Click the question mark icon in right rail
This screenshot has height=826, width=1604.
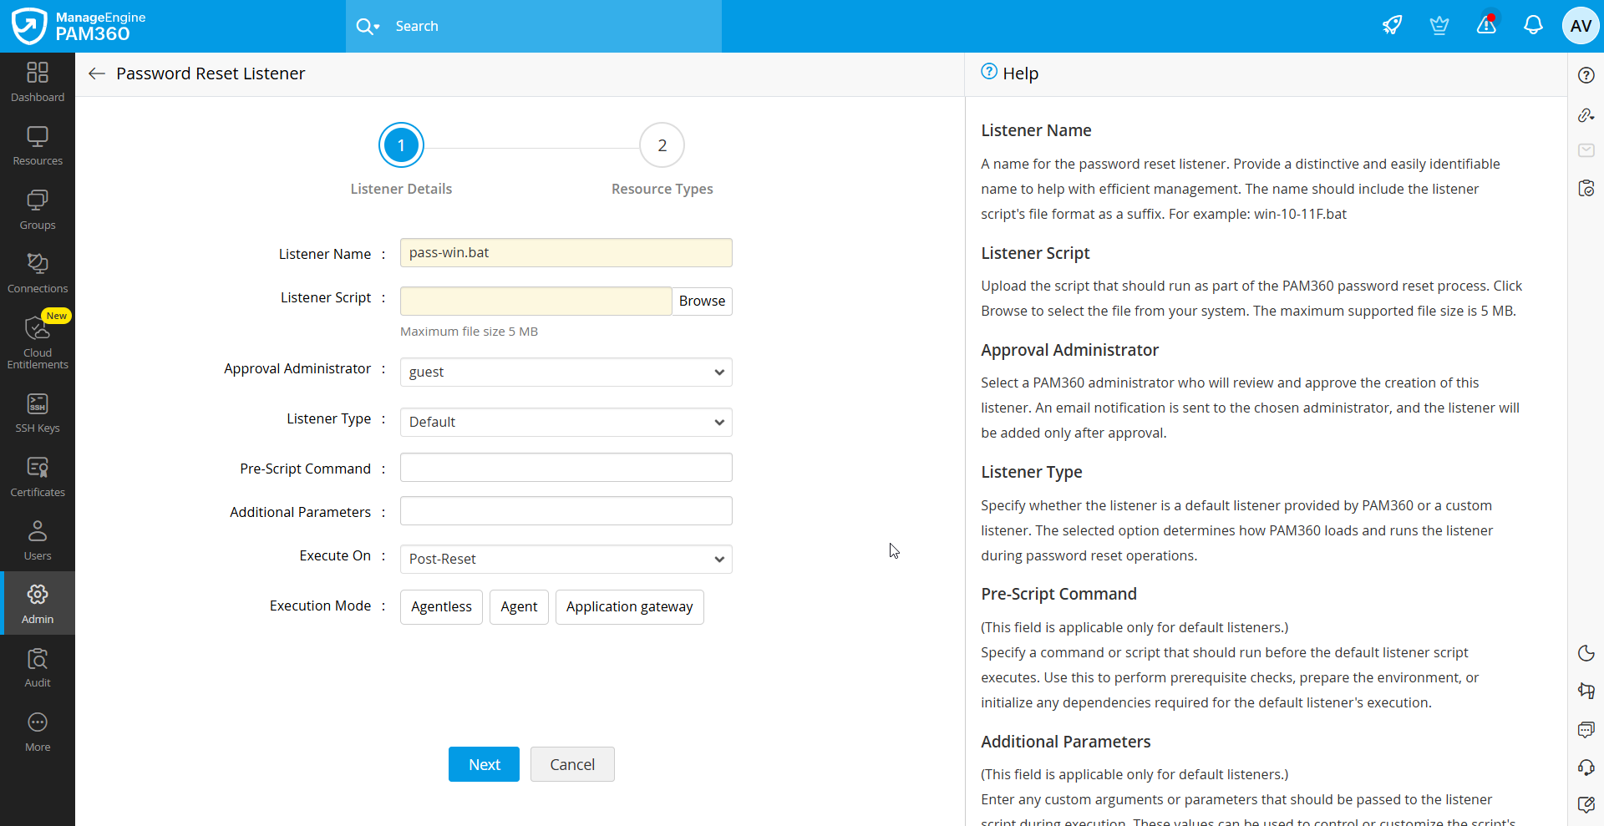click(1586, 75)
